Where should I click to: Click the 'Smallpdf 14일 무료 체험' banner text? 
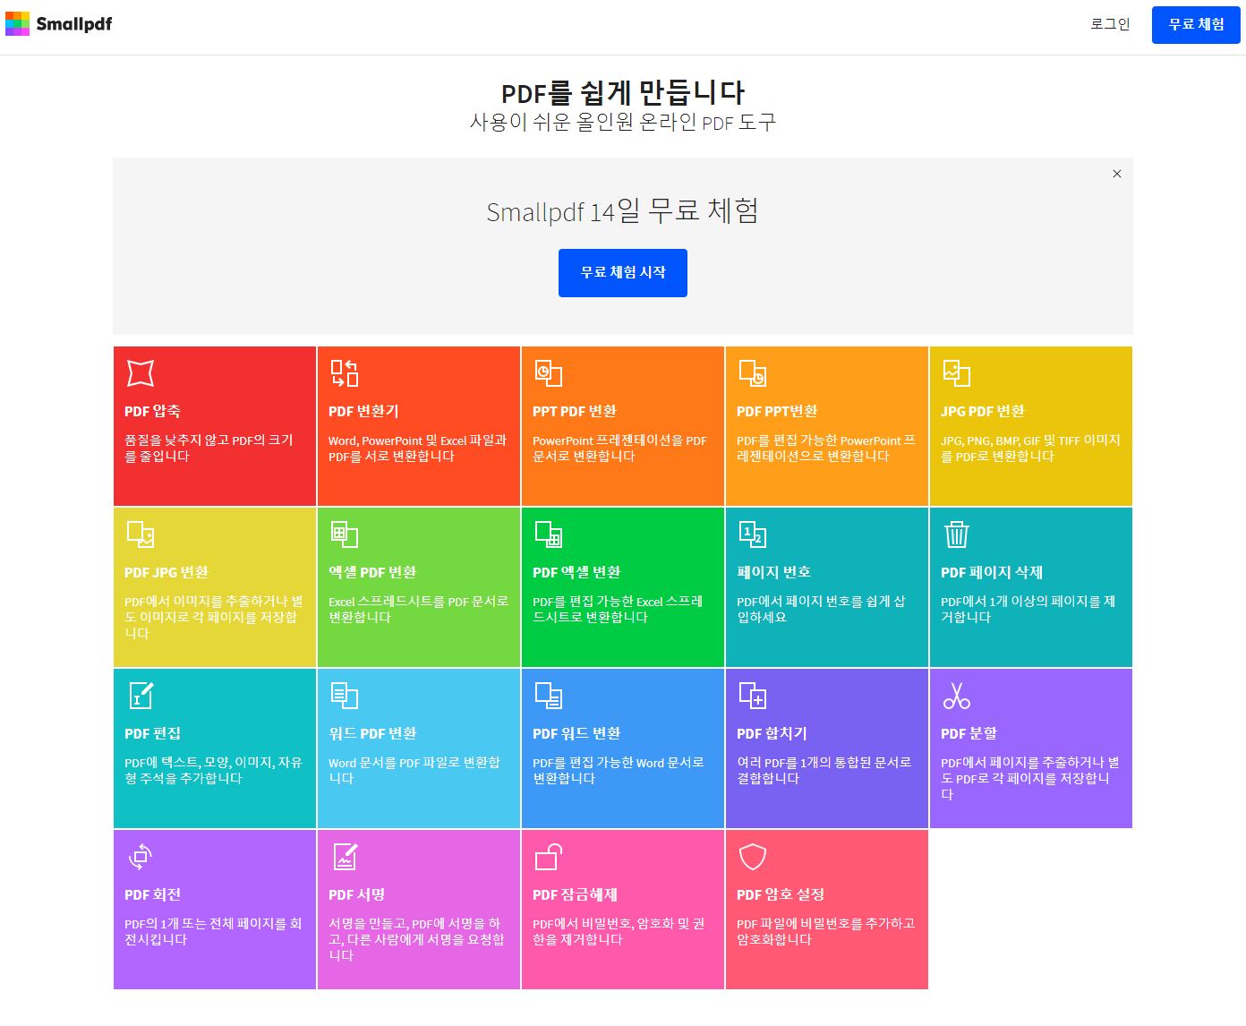[623, 211]
